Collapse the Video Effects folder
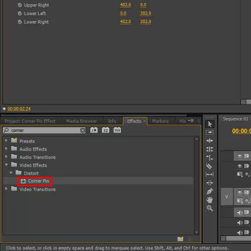This screenshot has height=251, width=251. tap(7, 165)
